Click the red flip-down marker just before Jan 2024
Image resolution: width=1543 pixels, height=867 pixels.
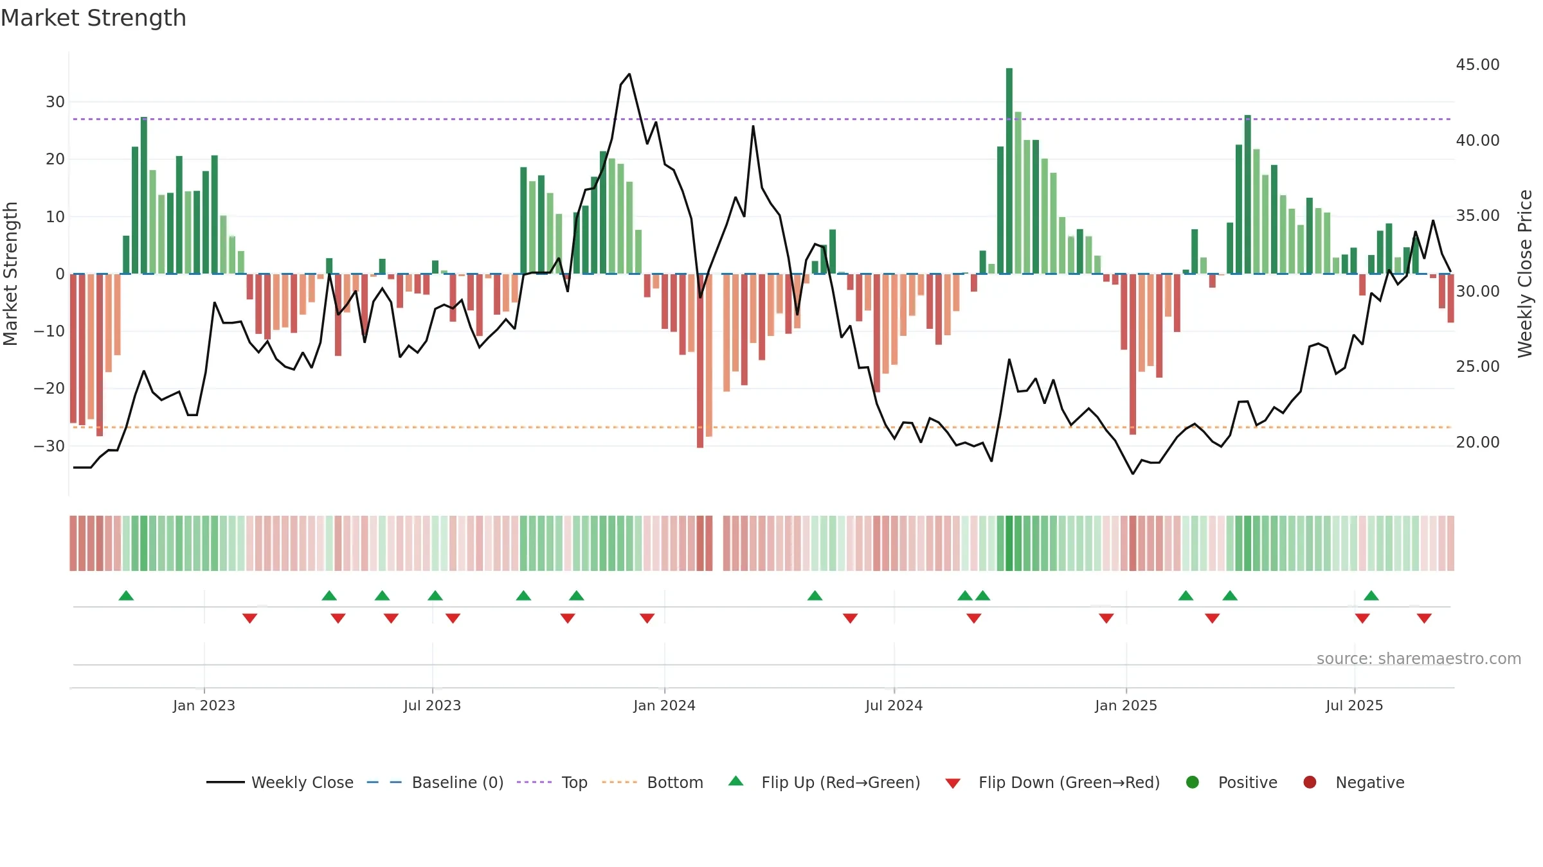(x=647, y=618)
